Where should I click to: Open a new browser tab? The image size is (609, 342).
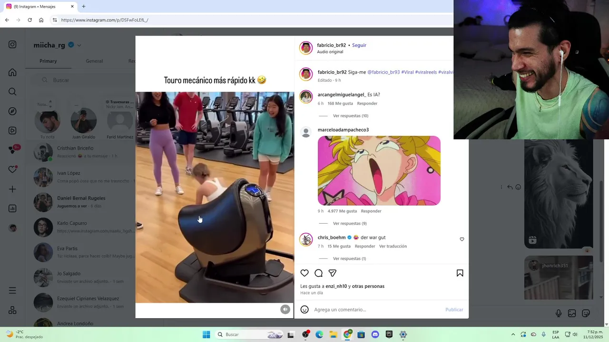click(x=84, y=7)
